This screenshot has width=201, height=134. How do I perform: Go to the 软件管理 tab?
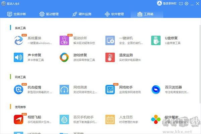pyautogui.click(x=114, y=14)
